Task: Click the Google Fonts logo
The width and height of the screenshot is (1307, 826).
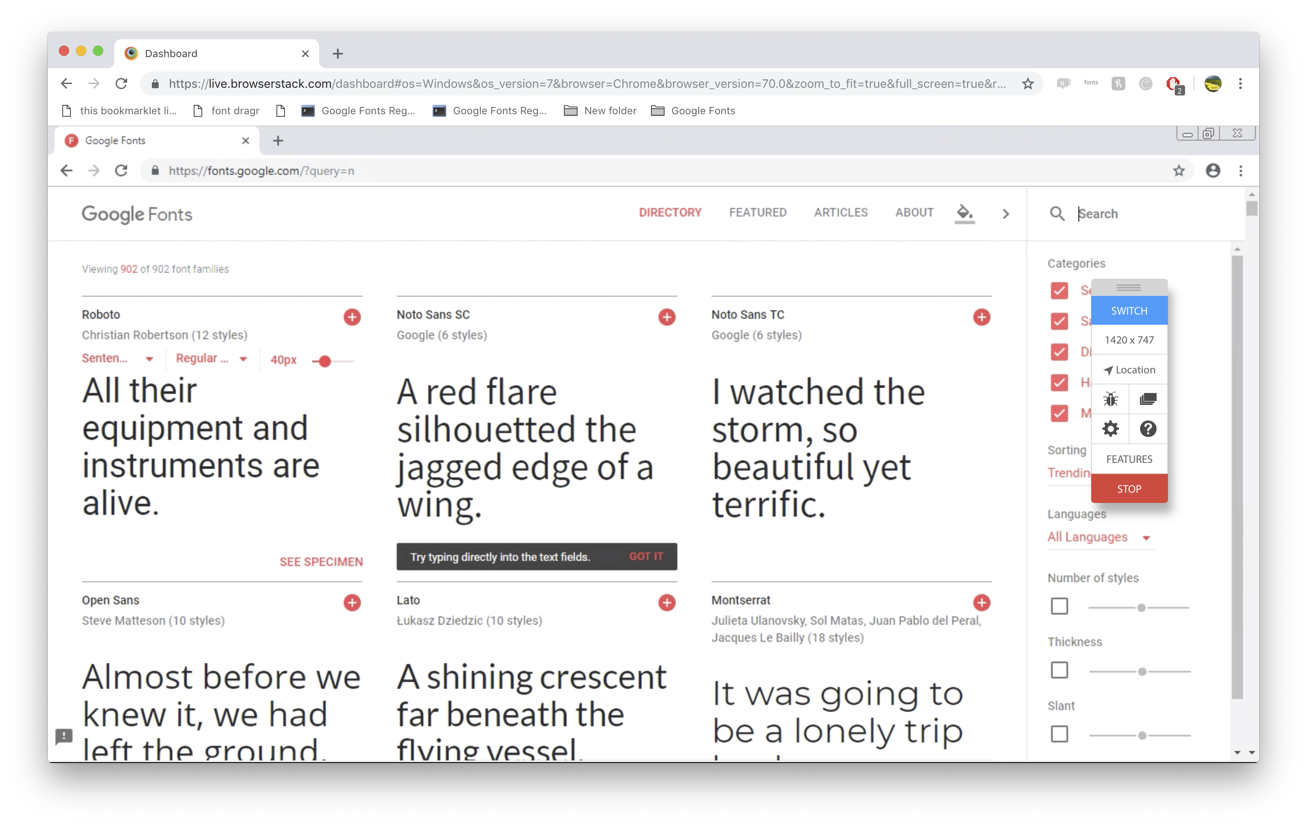Action: [x=137, y=214]
